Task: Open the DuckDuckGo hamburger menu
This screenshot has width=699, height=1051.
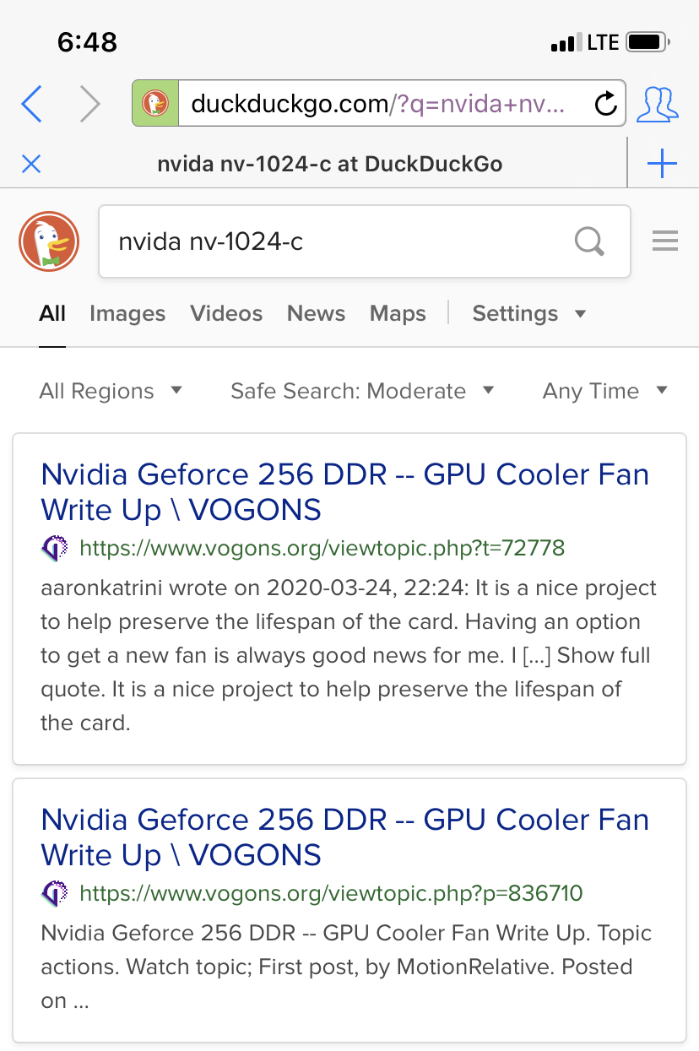Action: 665,241
